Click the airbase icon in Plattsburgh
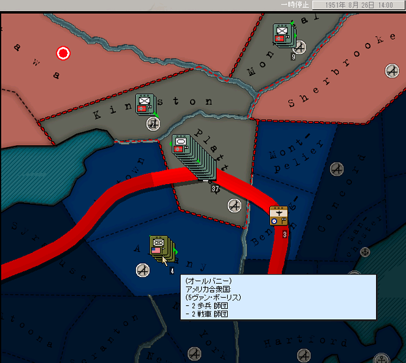 pos(235,206)
